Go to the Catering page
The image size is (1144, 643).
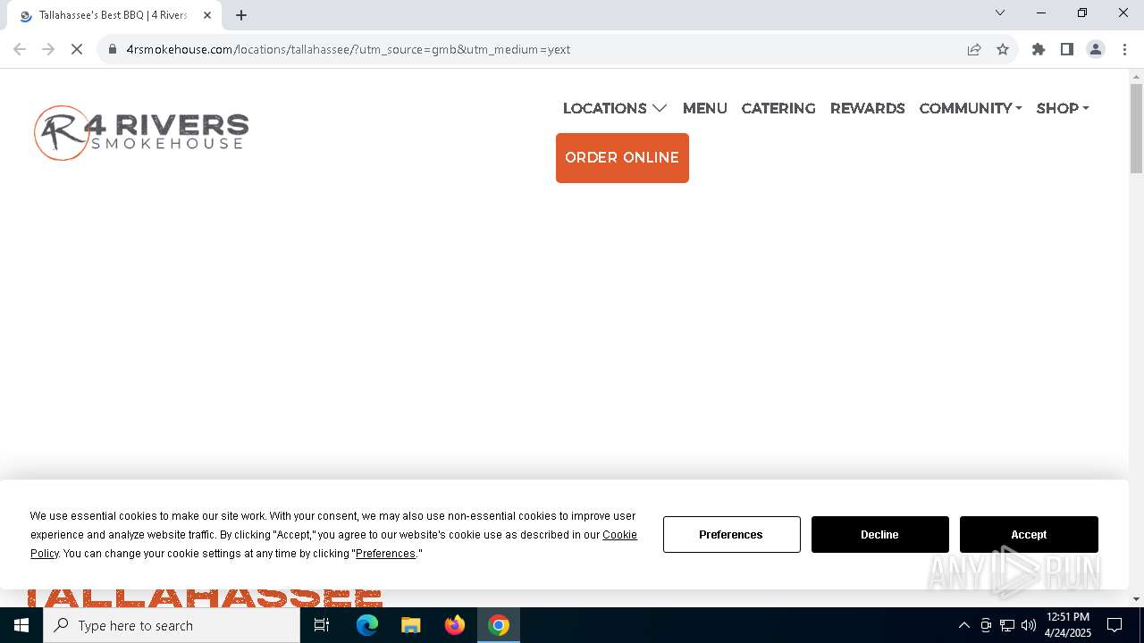778,108
